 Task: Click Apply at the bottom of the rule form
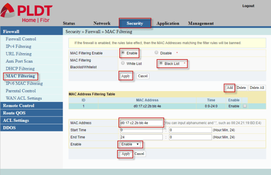pos(126,154)
